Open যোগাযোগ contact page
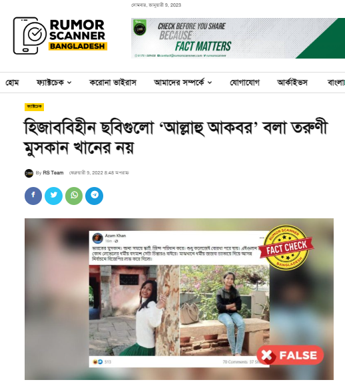This screenshot has width=345, height=388. pos(244,83)
